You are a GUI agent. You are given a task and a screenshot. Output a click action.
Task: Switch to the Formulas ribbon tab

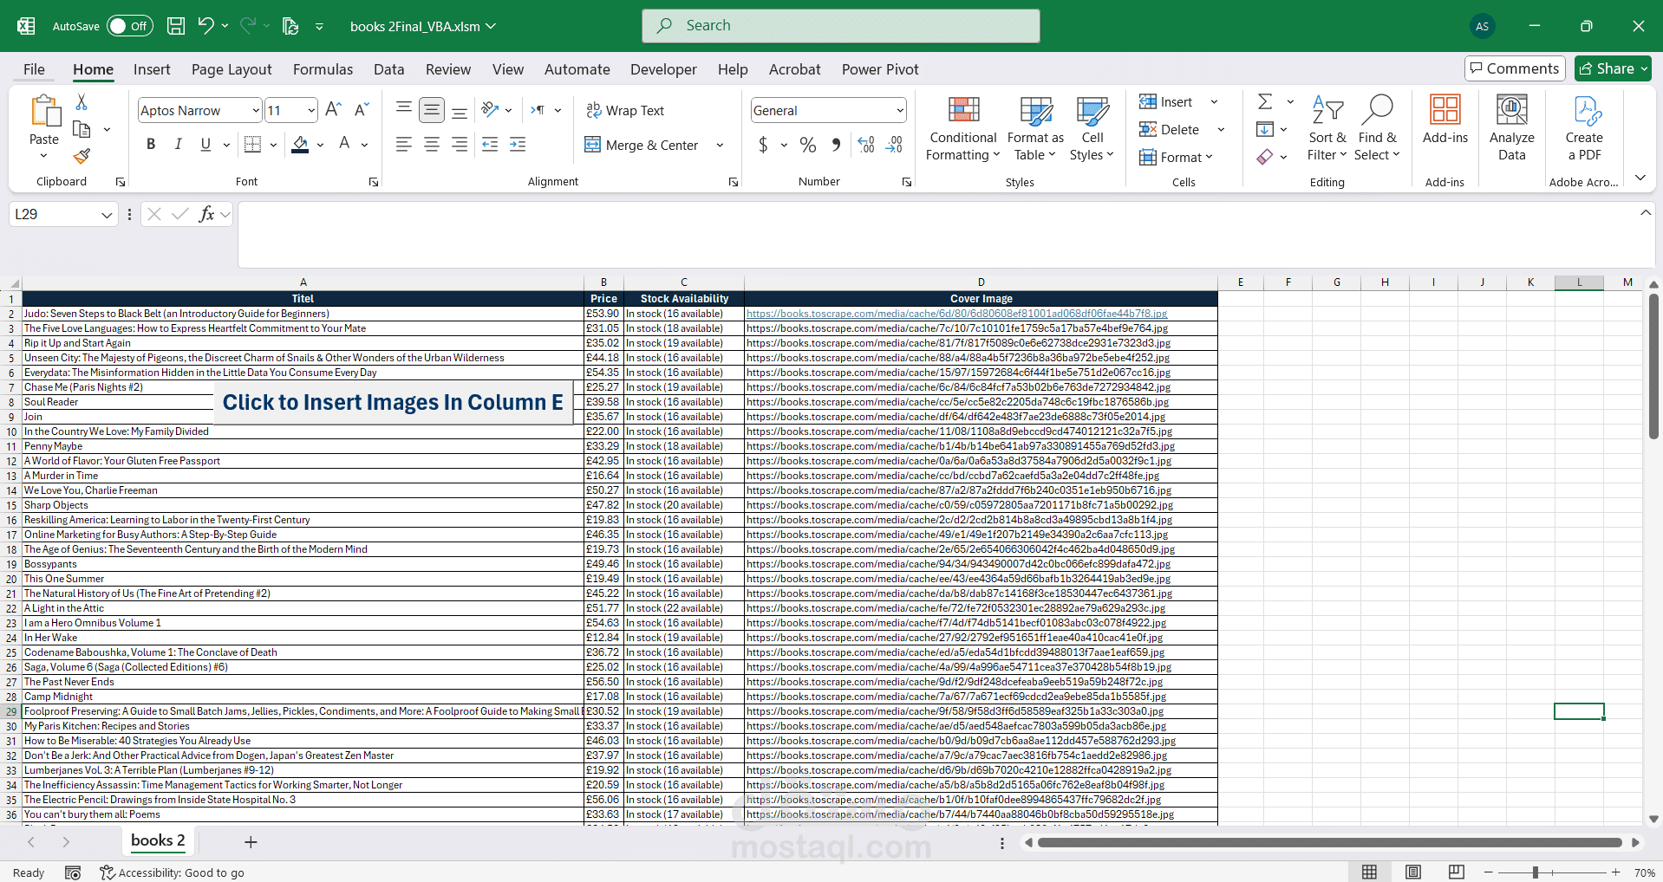(x=323, y=69)
